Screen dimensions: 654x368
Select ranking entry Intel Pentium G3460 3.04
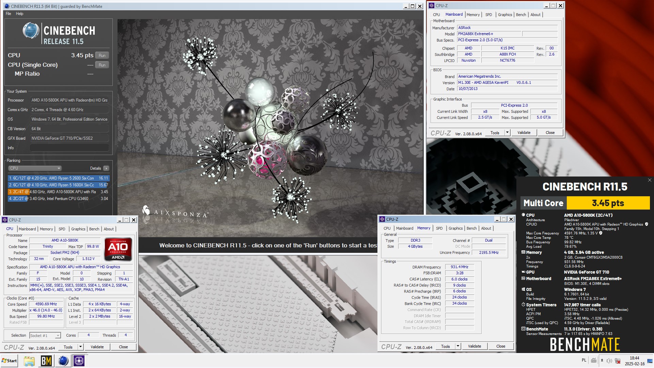(58, 198)
